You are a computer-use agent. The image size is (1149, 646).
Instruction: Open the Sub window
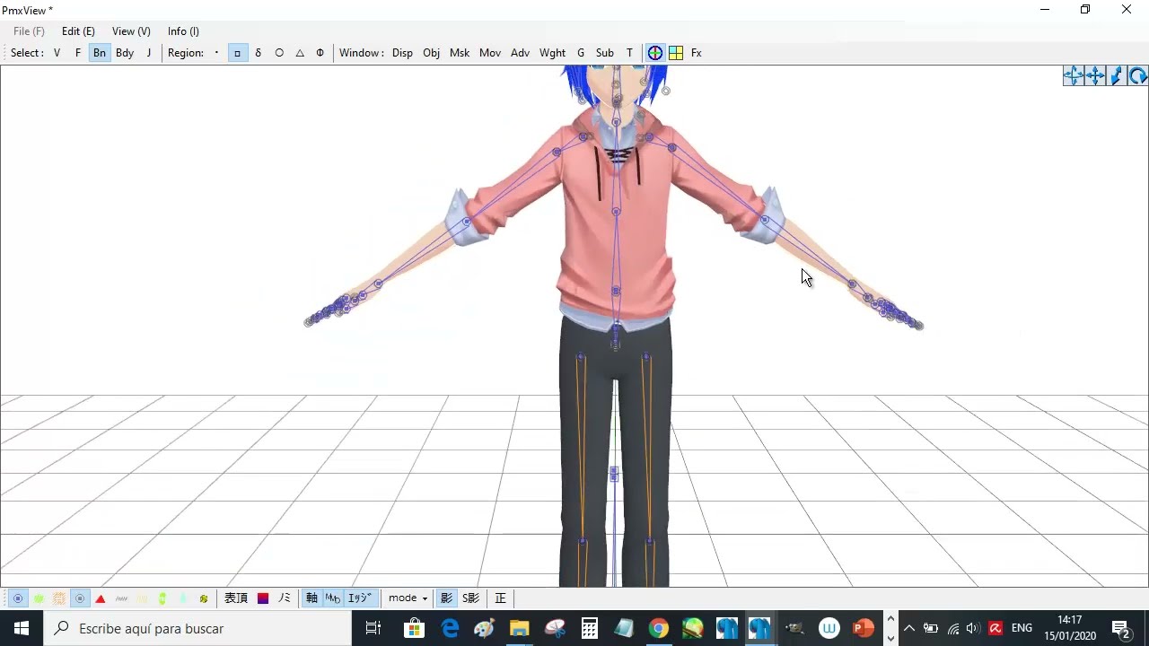coord(605,53)
